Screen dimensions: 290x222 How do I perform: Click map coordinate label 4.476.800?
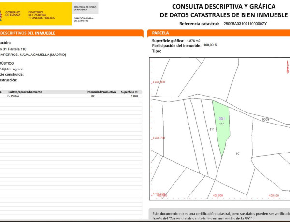pos(159,82)
